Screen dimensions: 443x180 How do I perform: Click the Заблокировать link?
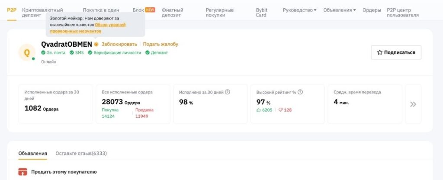pyautogui.click(x=119, y=44)
